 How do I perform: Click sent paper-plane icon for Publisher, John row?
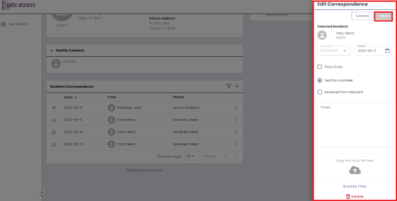pos(54,108)
